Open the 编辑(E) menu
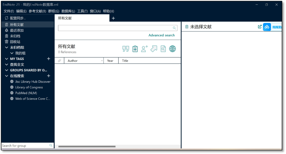The height and width of the screenshot is (154, 286). [21, 11]
